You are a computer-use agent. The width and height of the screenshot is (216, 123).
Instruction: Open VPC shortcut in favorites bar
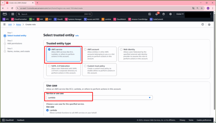(6, 19)
